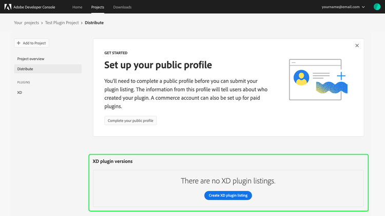The image size is (385, 216).
Task: Click Complete your public profile
Action: point(130,120)
